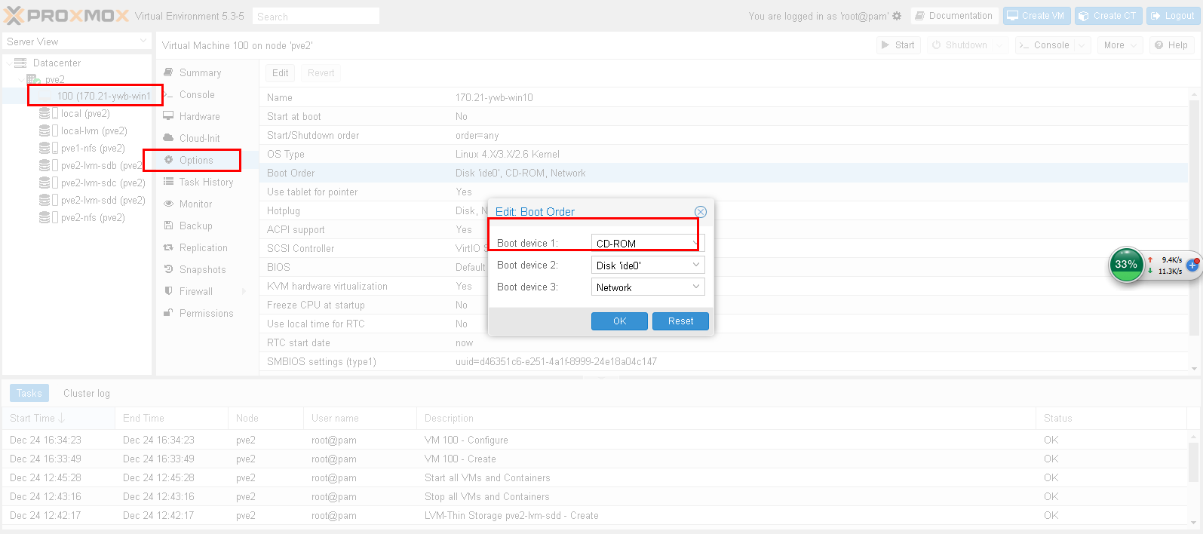Image resolution: width=1203 pixels, height=534 pixels.
Task: Open the Monitor section
Action: pyautogui.click(x=195, y=204)
